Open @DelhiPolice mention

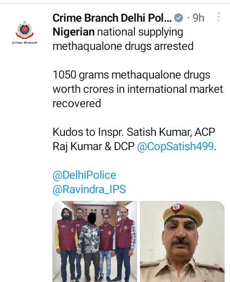pos(84,175)
